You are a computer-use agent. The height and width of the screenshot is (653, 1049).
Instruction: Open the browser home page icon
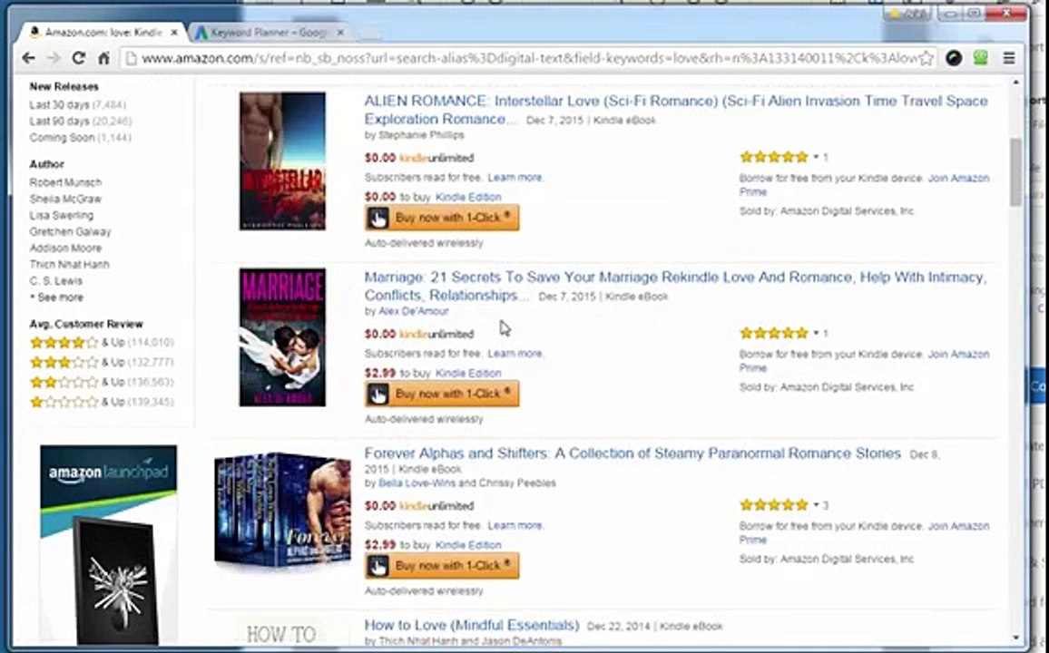click(x=103, y=58)
